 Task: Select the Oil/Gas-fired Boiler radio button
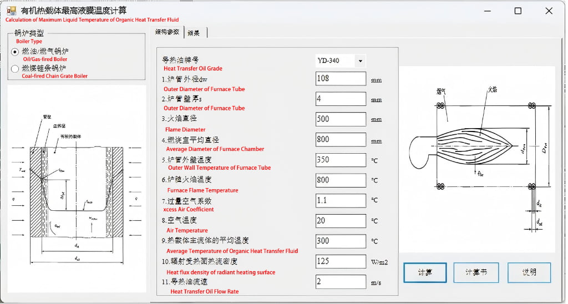(x=15, y=52)
